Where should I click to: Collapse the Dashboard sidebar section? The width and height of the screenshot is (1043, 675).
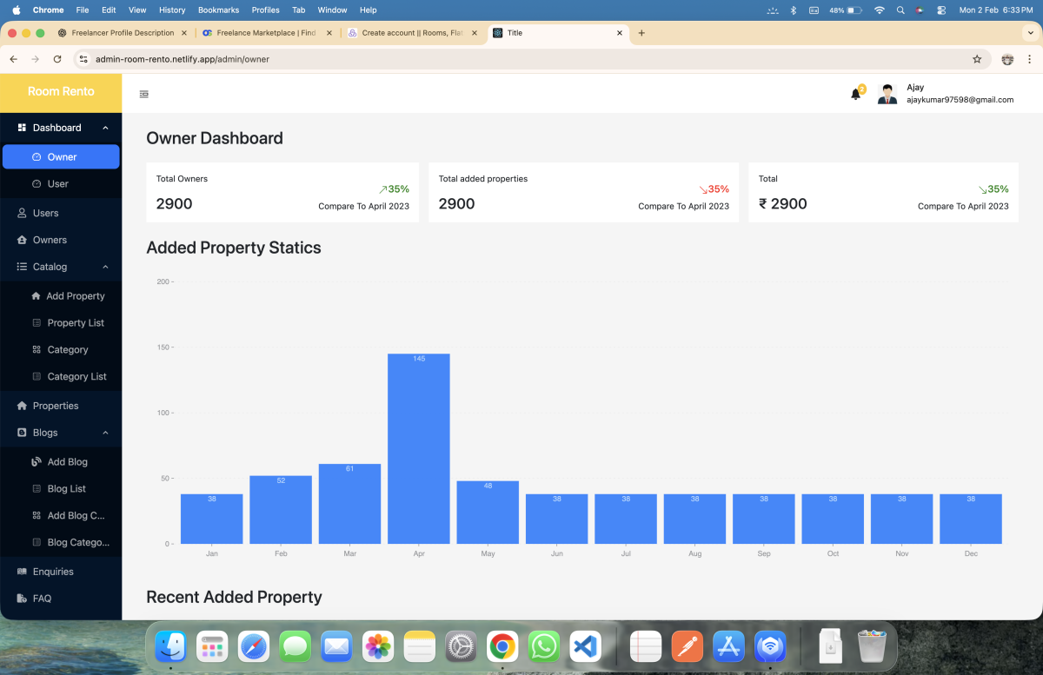105,128
